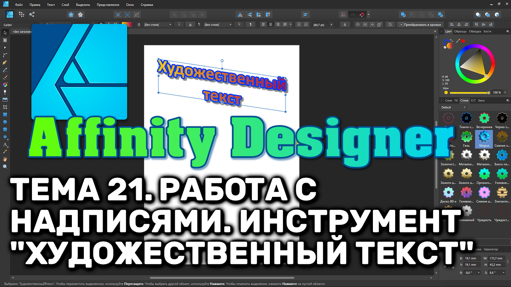The width and height of the screenshot is (511, 287).
Task: Select the Artistic Text tool
Action: [x=5, y=144]
